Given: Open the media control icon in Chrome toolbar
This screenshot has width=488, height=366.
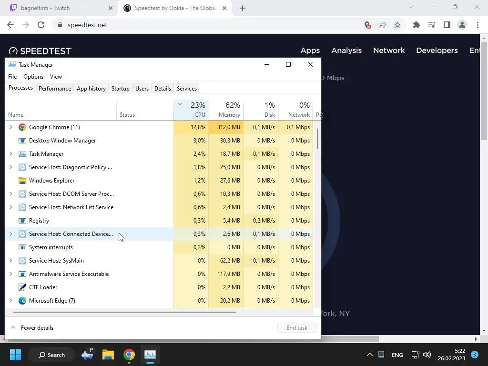Looking at the screenshot, I should [432, 25].
